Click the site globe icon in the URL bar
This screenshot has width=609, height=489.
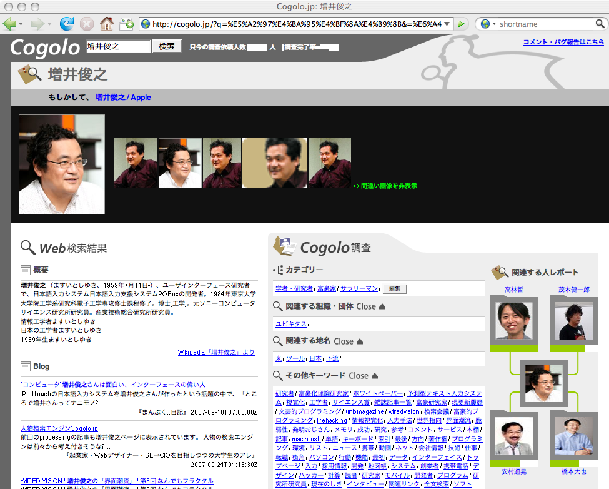pyautogui.click(x=146, y=24)
